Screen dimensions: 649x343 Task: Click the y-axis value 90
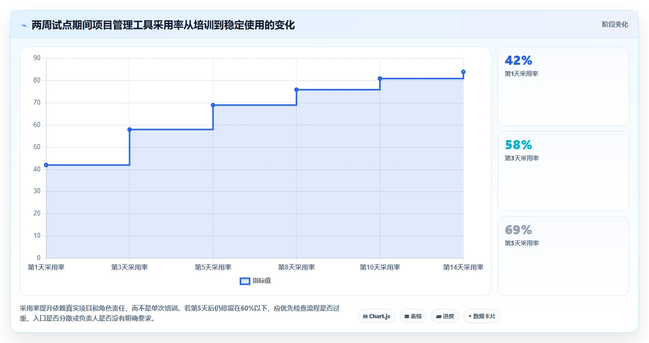pyautogui.click(x=37, y=58)
